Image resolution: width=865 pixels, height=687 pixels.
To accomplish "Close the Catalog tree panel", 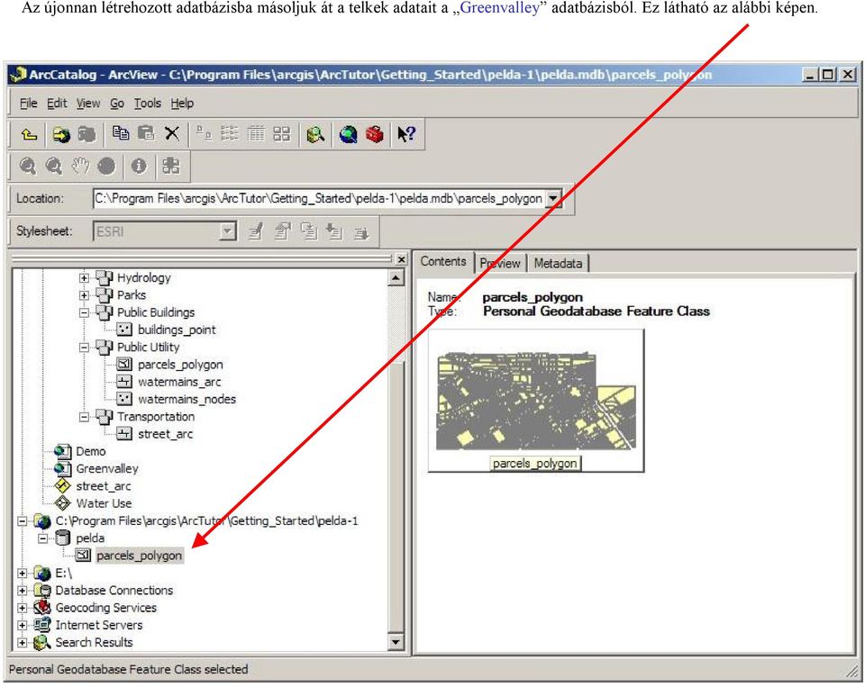I will (x=401, y=259).
